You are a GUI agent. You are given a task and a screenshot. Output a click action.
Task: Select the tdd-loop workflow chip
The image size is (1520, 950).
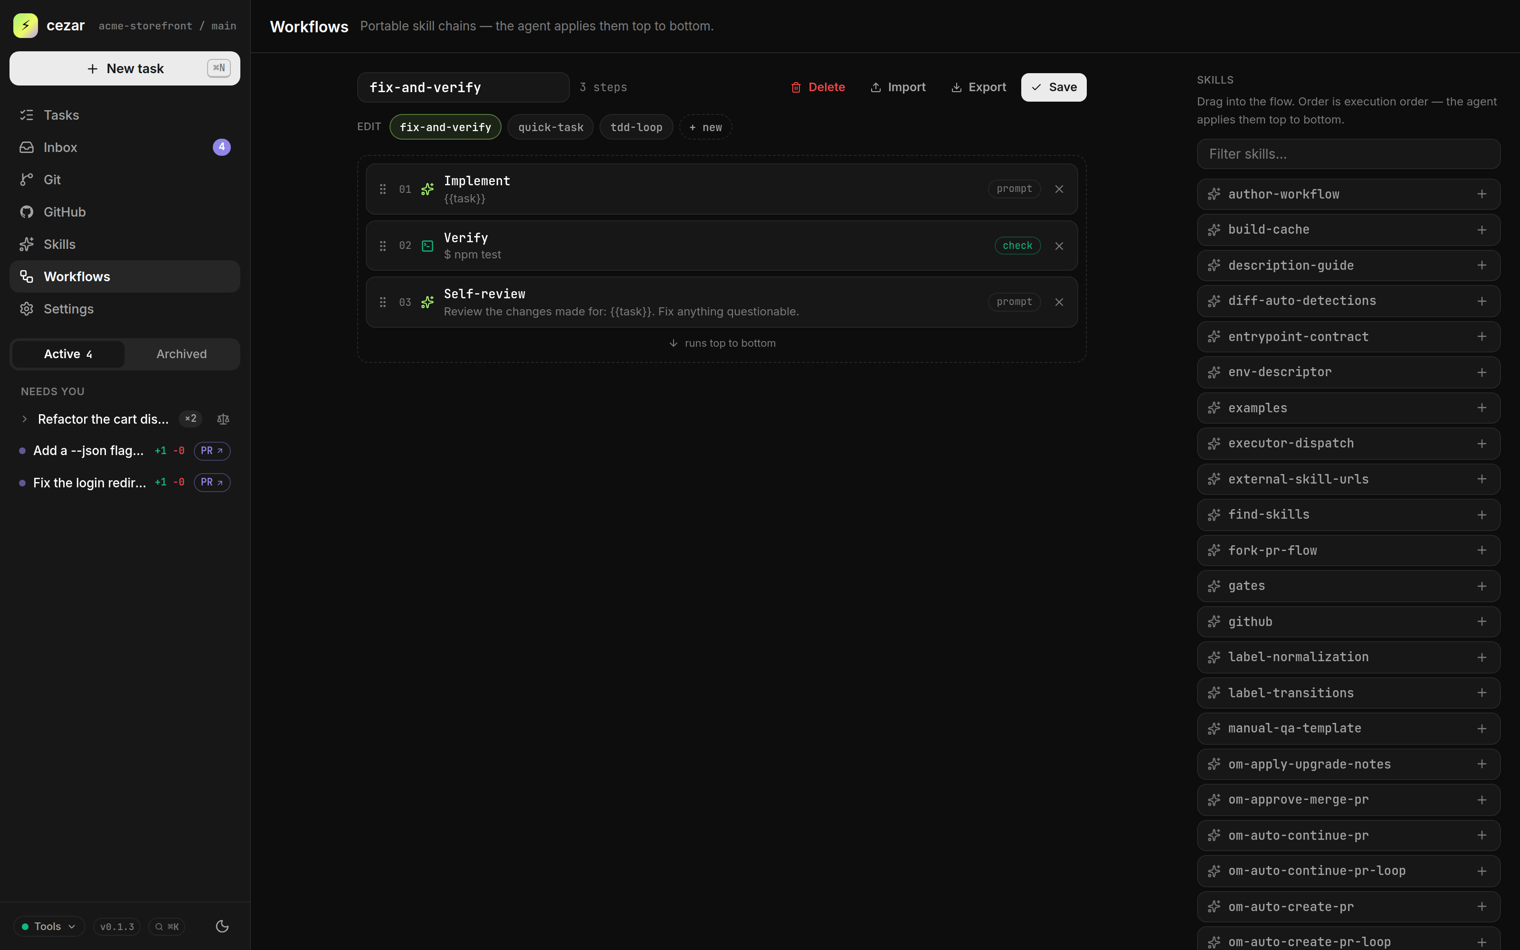tap(636, 127)
